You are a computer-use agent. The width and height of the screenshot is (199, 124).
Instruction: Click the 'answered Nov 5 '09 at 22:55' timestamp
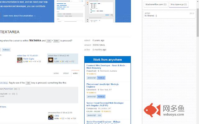pyautogui.click(x=60, y=113)
